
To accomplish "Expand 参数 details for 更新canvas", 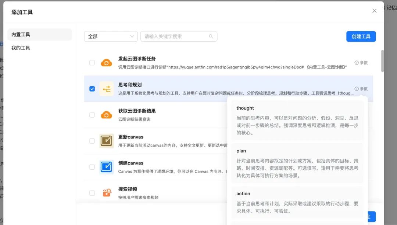I will 362,140.
